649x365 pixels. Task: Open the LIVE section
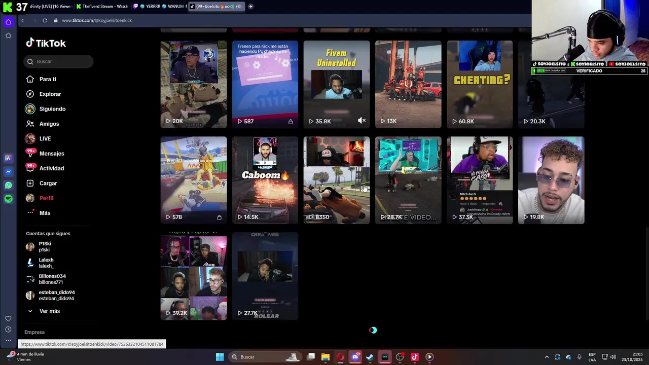[x=45, y=138]
